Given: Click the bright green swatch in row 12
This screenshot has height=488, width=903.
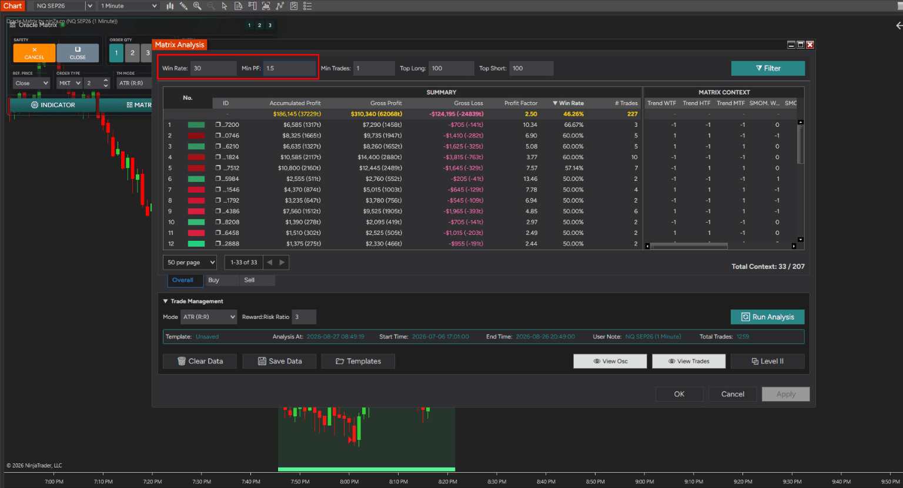Looking at the screenshot, I should [x=196, y=244].
